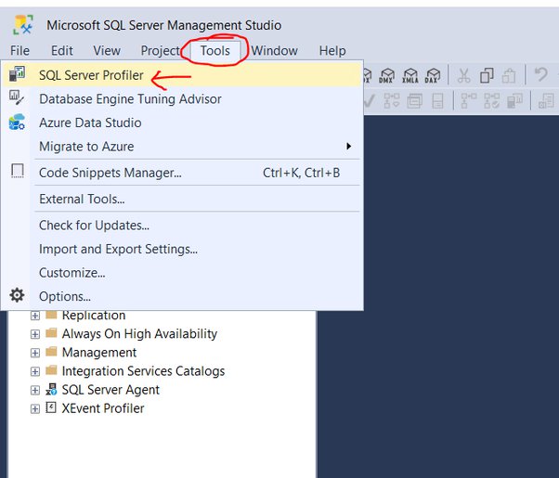Click the Results to Text toolbar icon
The width and height of the screenshot is (559, 478).
546,101
